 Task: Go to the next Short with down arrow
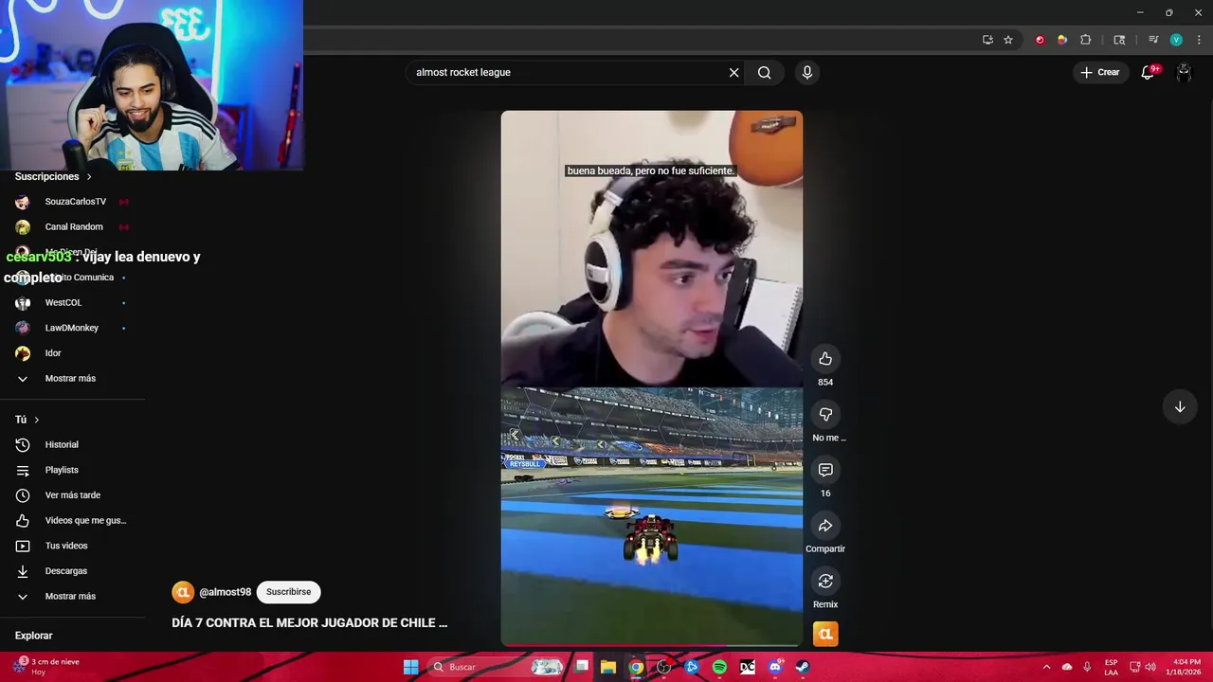point(1180,407)
